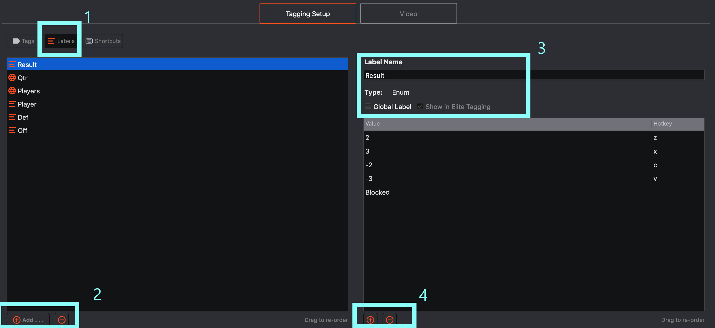Remove the selected label with the minus icon
715x328 pixels.
62,320
